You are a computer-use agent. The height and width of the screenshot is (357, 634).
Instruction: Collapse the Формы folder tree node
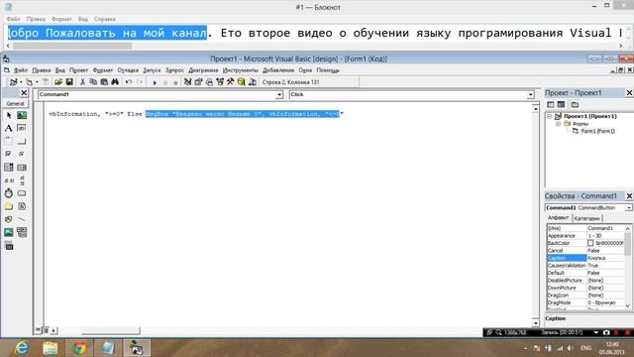(558, 124)
